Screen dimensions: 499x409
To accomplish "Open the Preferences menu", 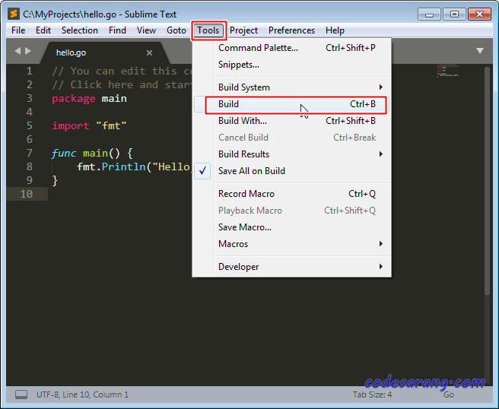I will point(291,30).
